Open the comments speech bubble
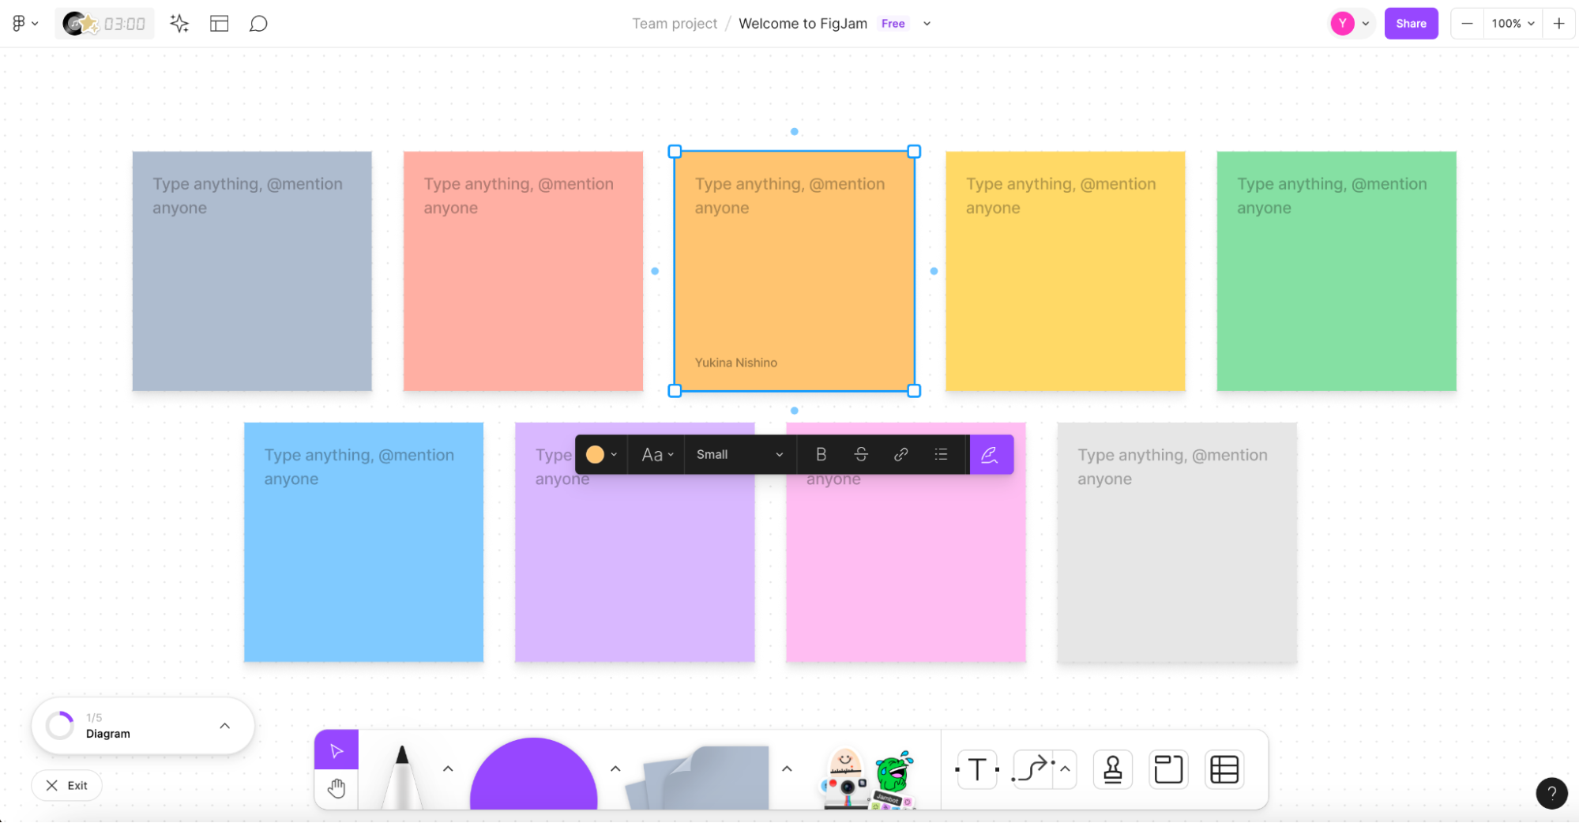The image size is (1579, 823). pos(258,24)
